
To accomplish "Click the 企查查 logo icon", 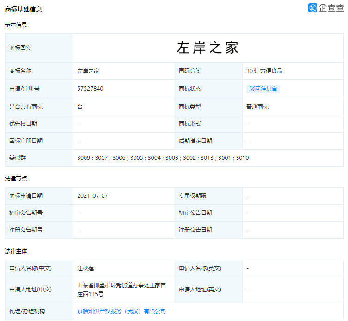I will click(x=313, y=8).
